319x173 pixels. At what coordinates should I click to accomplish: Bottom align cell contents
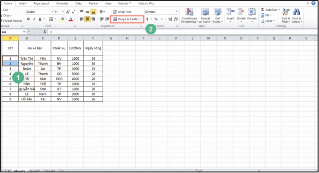(x=93, y=12)
